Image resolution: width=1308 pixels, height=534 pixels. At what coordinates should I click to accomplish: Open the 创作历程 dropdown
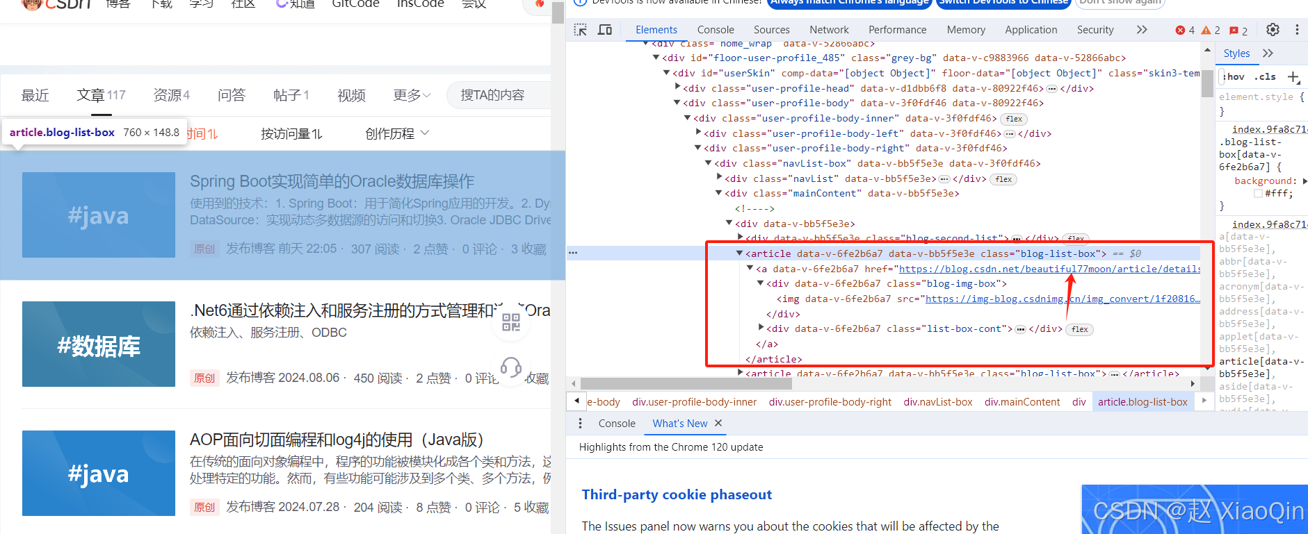pos(397,133)
